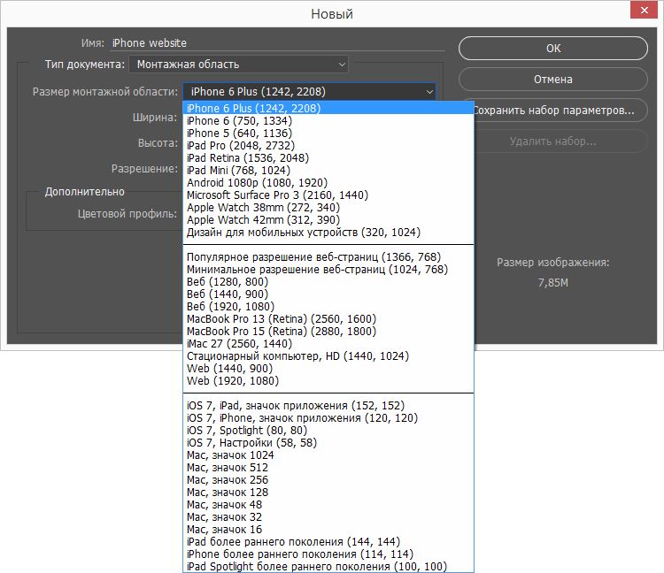Select Mac, значок 512 preset
The image size is (664, 573).
coord(328,467)
